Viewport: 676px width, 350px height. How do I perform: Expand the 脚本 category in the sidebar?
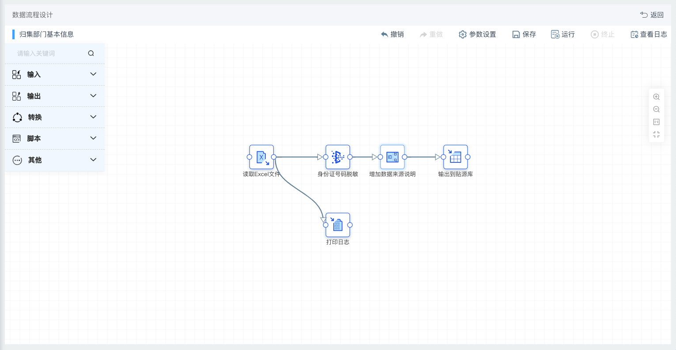click(x=54, y=138)
